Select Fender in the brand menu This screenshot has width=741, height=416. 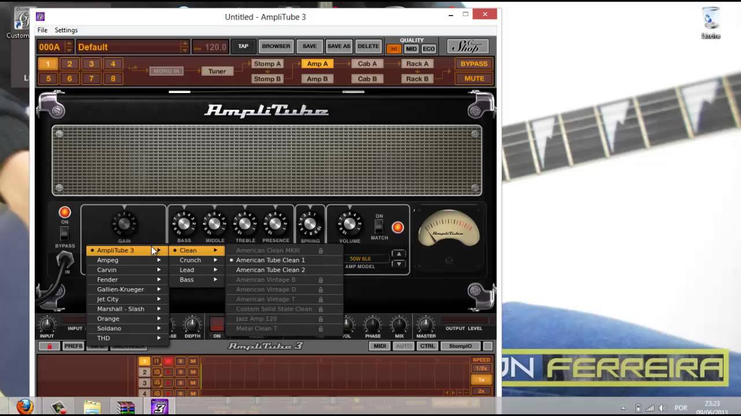(x=127, y=280)
